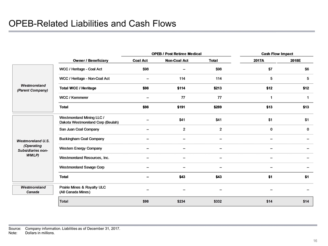Select the Prairie Mines & Royalty ULC label
328x246 pixels.
click(x=83, y=187)
